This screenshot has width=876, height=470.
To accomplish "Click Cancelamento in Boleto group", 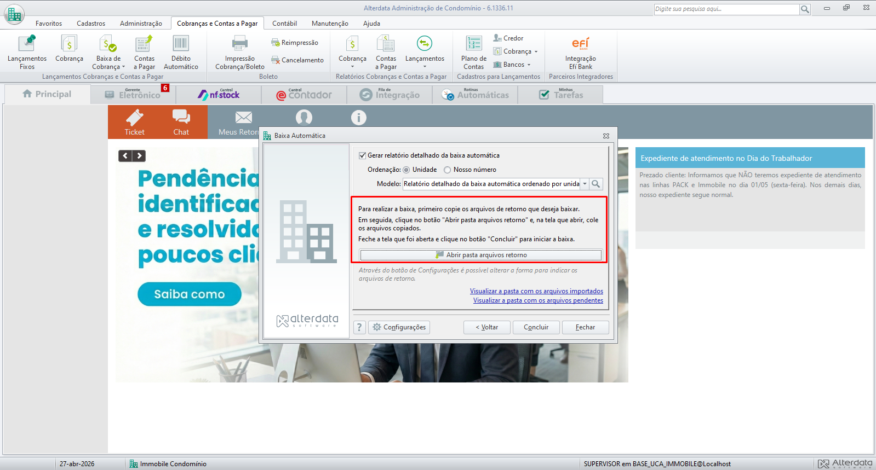I will (x=297, y=60).
